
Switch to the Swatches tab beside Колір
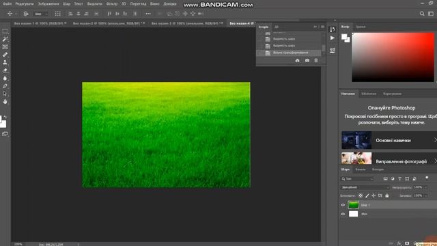click(x=361, y=27)
